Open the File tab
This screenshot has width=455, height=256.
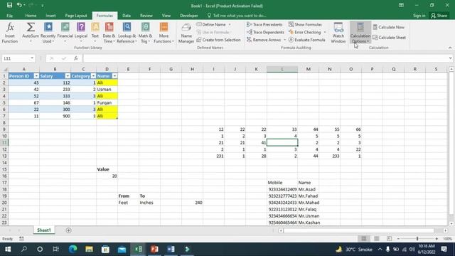coord(9,16)
